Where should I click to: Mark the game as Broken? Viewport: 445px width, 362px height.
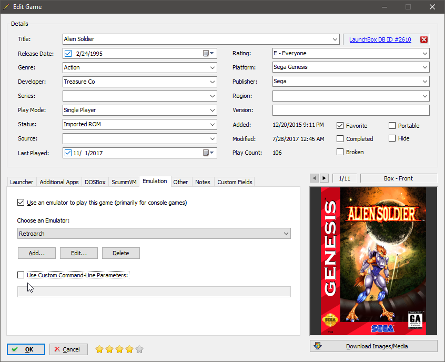[x=340, y=152]
